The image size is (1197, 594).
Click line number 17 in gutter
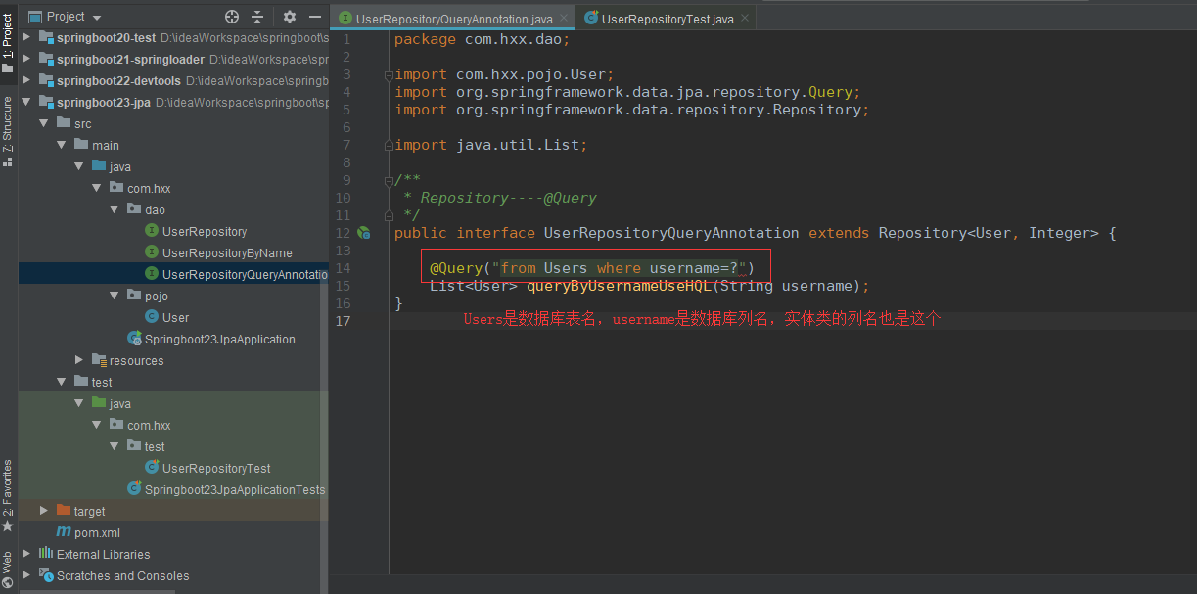(x=342, y=321)
